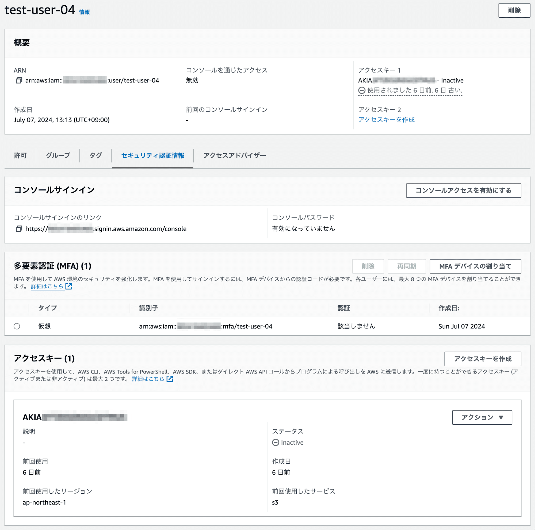Open the 詳細はこちら link in the access key description
The image size is (535, 530).
point(148,379)
